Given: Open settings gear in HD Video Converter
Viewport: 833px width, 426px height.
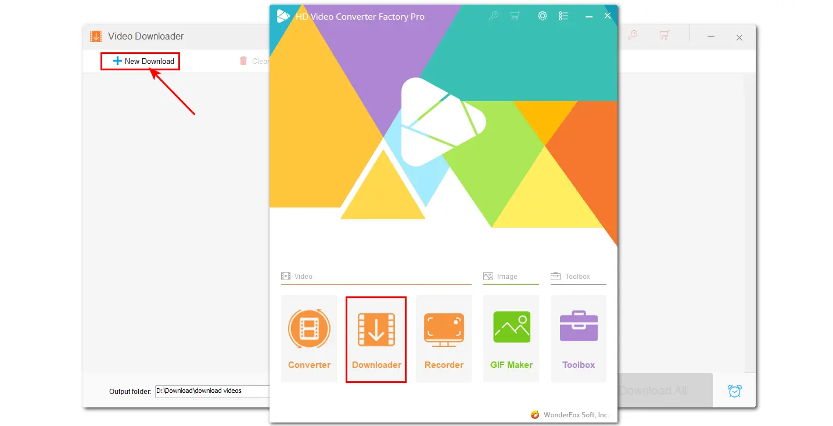Looking at the screenshot, I should click(x=542, y=16).
